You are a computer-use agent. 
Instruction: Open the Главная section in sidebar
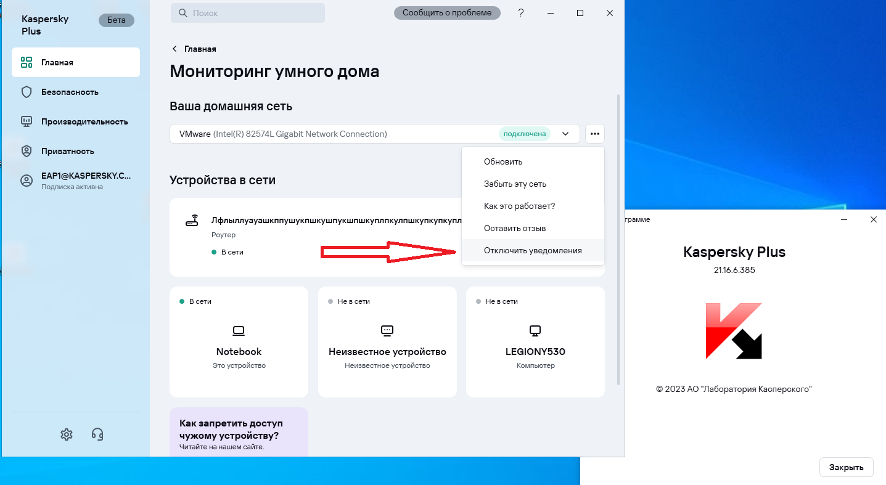point(75,62)
